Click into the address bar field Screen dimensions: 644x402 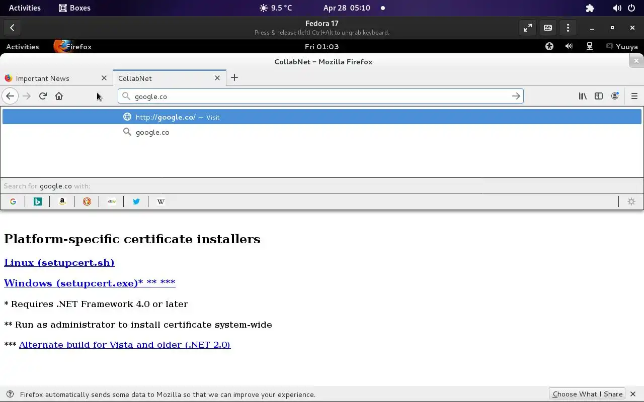320,96
